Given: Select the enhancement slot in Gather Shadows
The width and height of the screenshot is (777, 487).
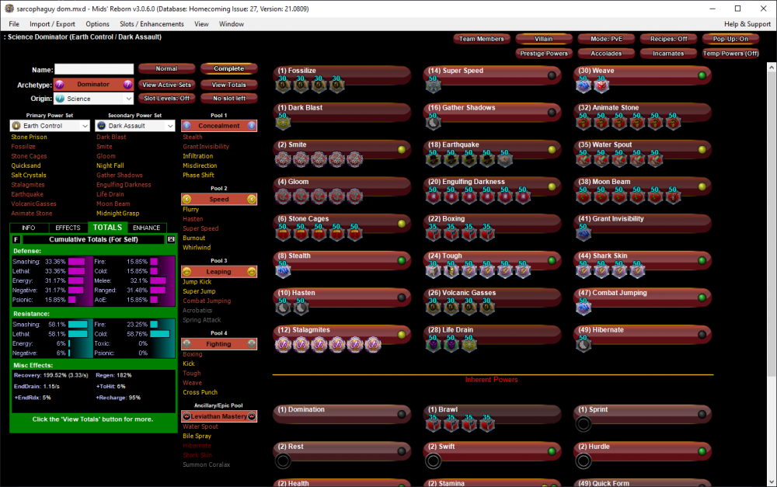Looking at the screenshot, I should [x=432, y=121].
